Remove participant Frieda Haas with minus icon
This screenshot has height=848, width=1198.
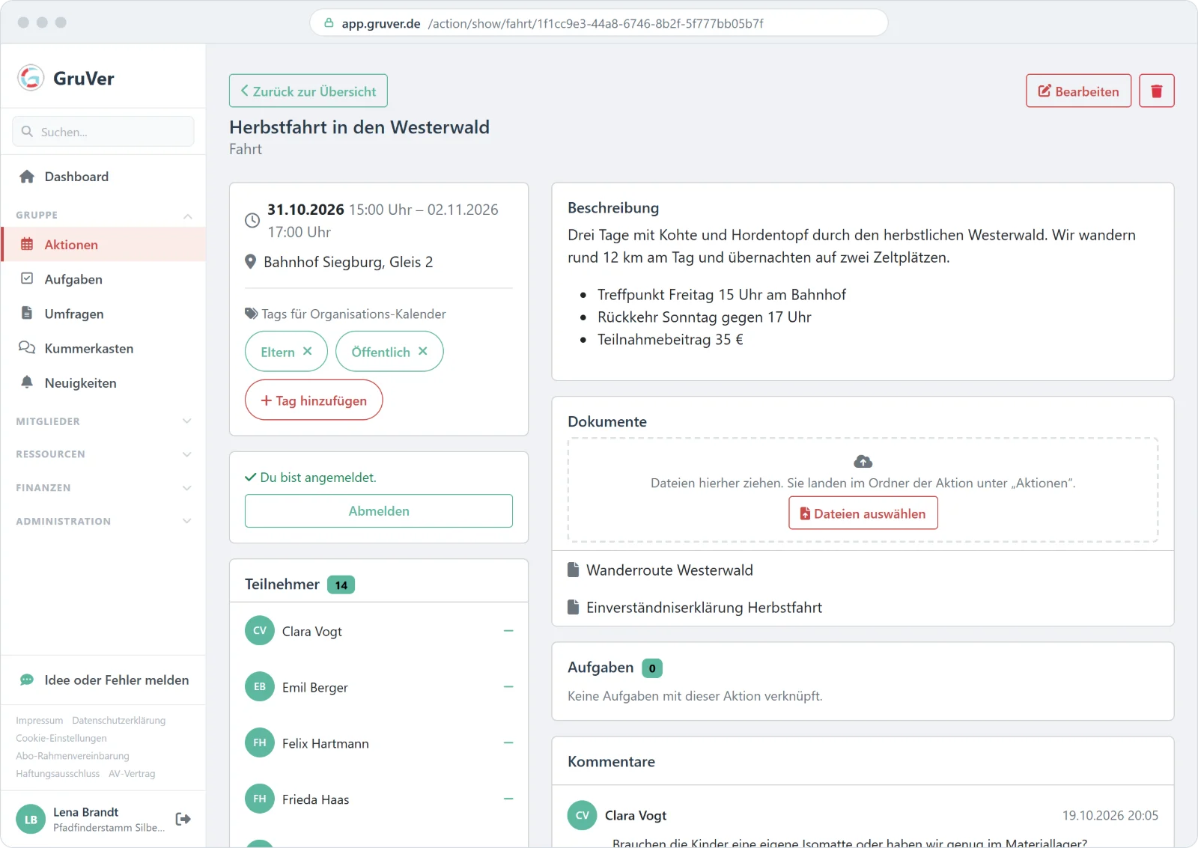pyautogui.click(x=508, y=799)
